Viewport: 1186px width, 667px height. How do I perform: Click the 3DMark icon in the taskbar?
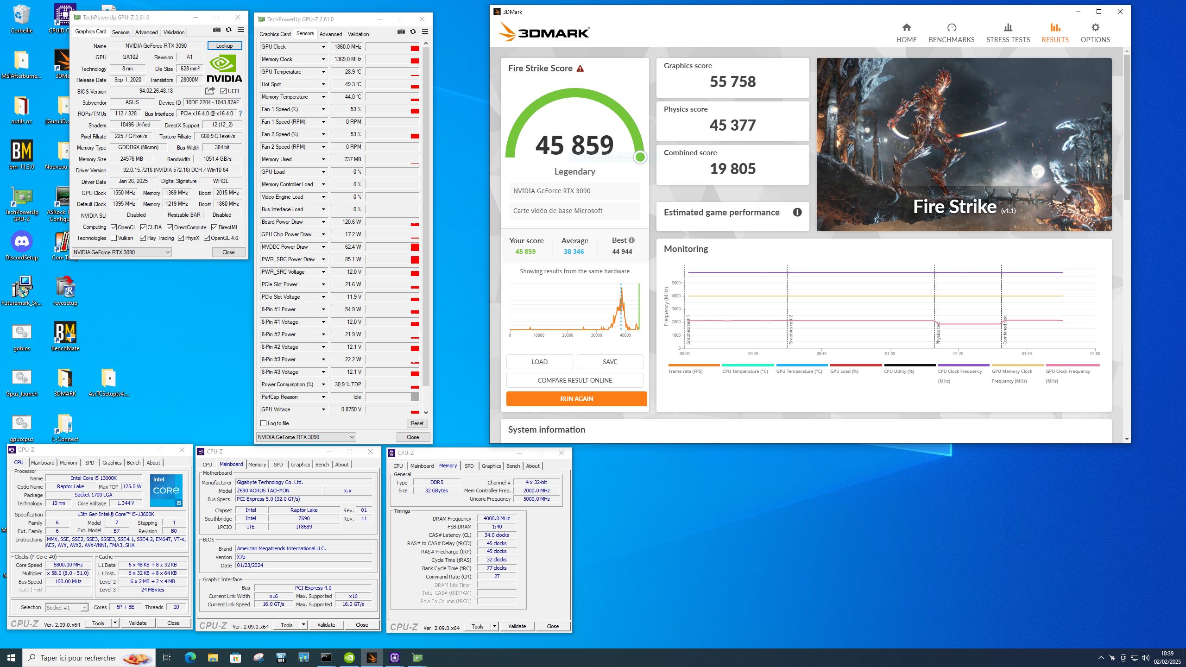pos(372,658)
